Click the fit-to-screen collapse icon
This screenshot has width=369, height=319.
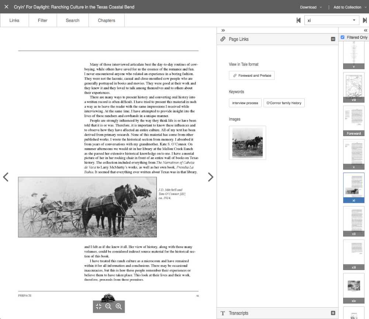pyautogui.click(x=99, y=306)
